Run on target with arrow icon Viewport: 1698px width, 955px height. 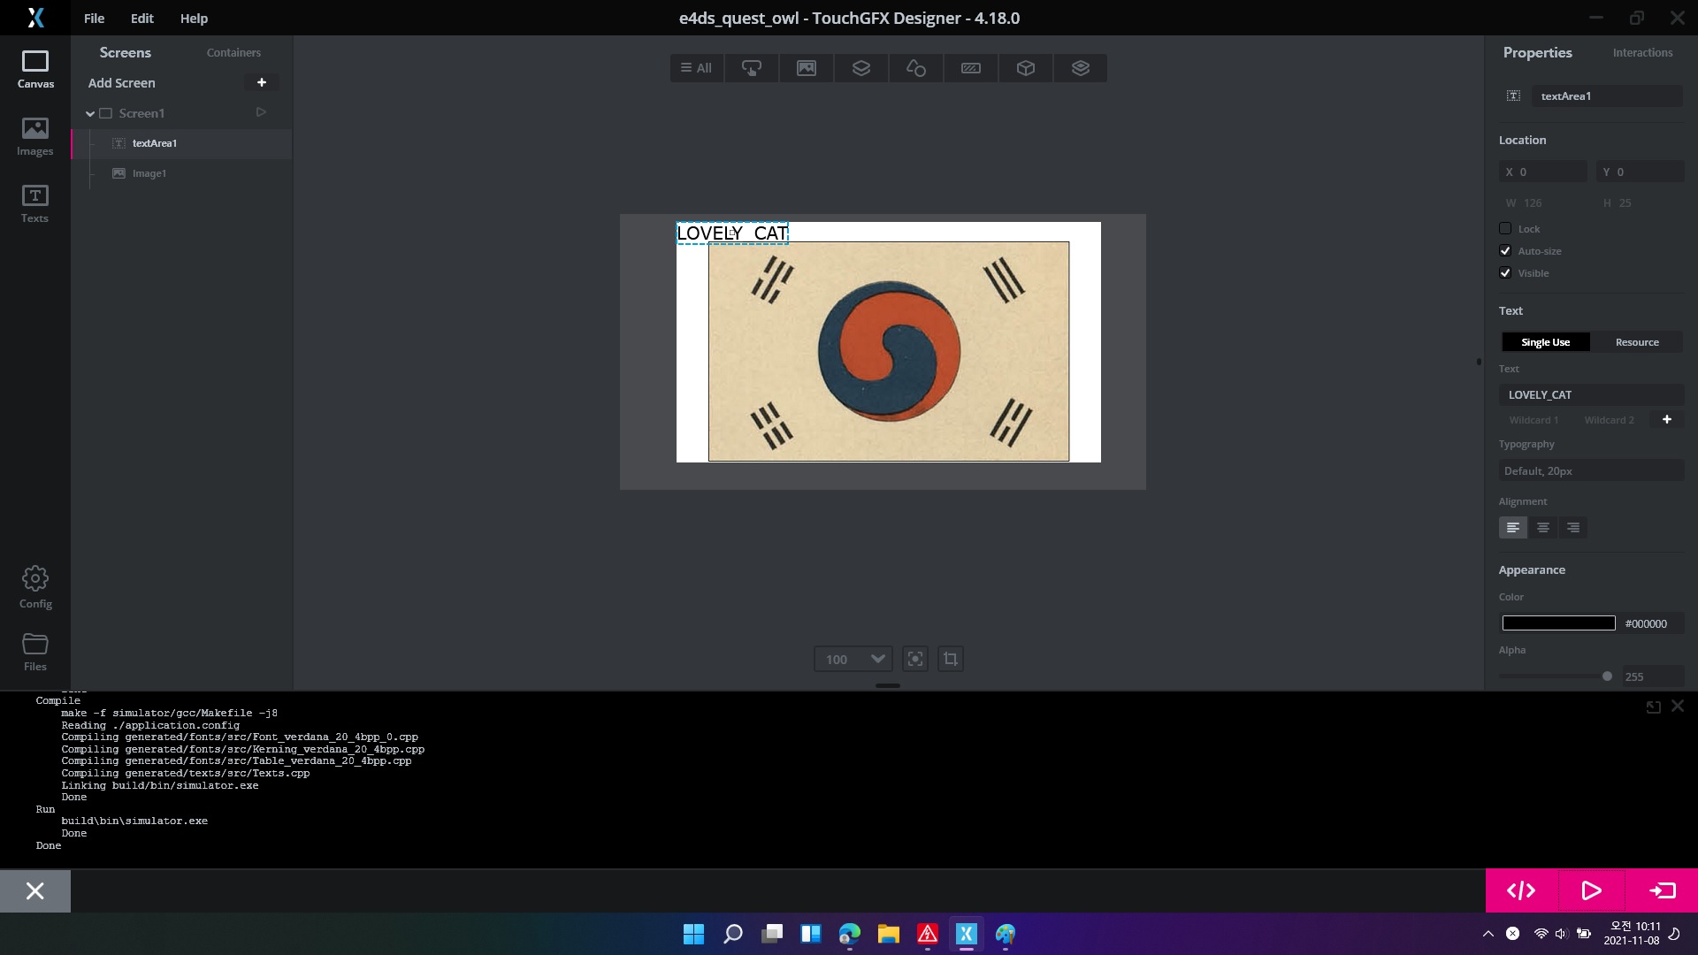tap(1663, 890)
